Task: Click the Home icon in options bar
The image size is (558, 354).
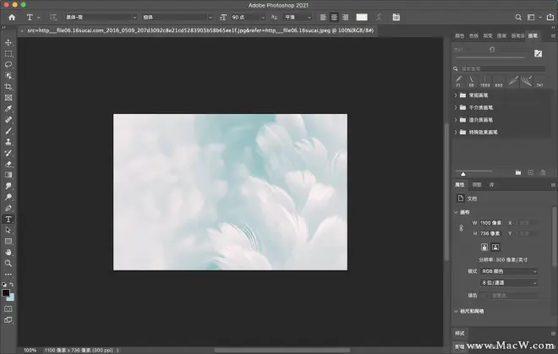Action: point(12,17)
